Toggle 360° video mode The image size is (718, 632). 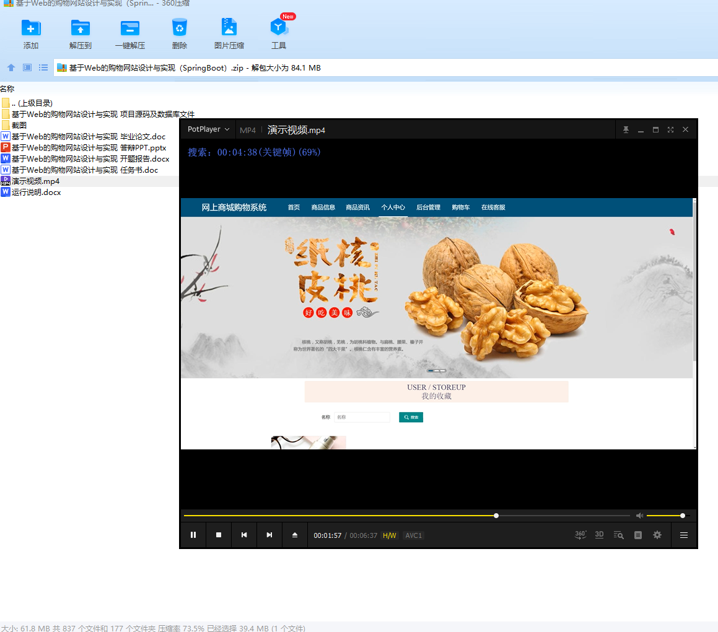580,535
